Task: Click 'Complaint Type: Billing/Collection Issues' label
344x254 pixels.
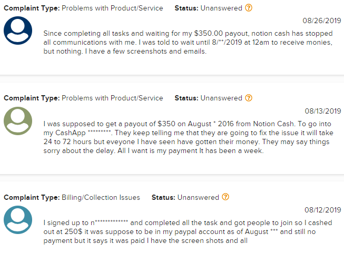Action: tap(72, 197)
